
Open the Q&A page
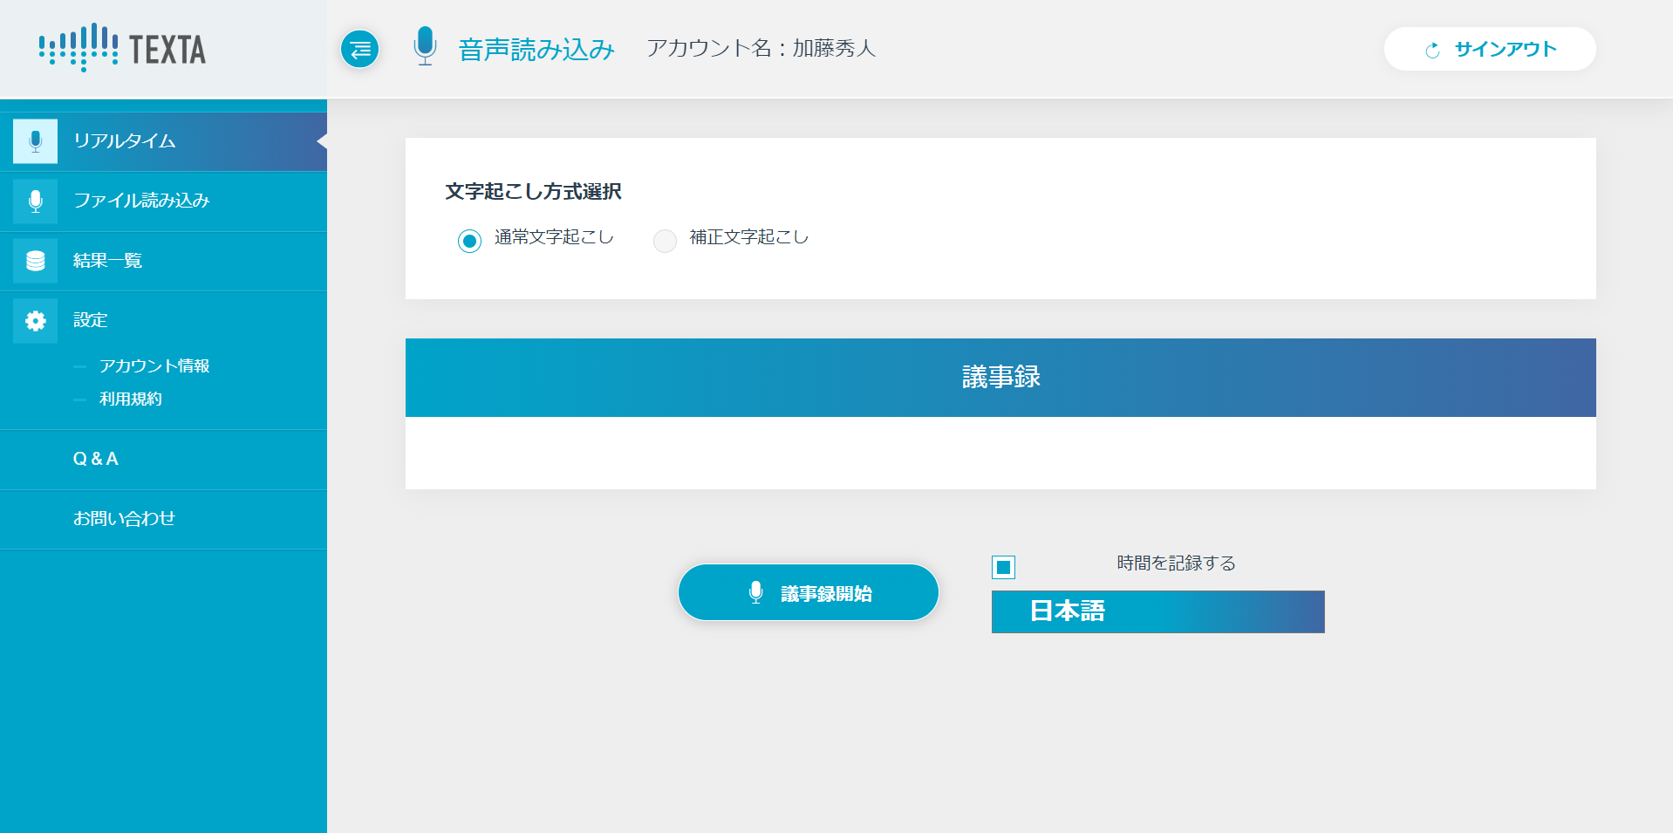pyautogui.click(x=163, y=459)
